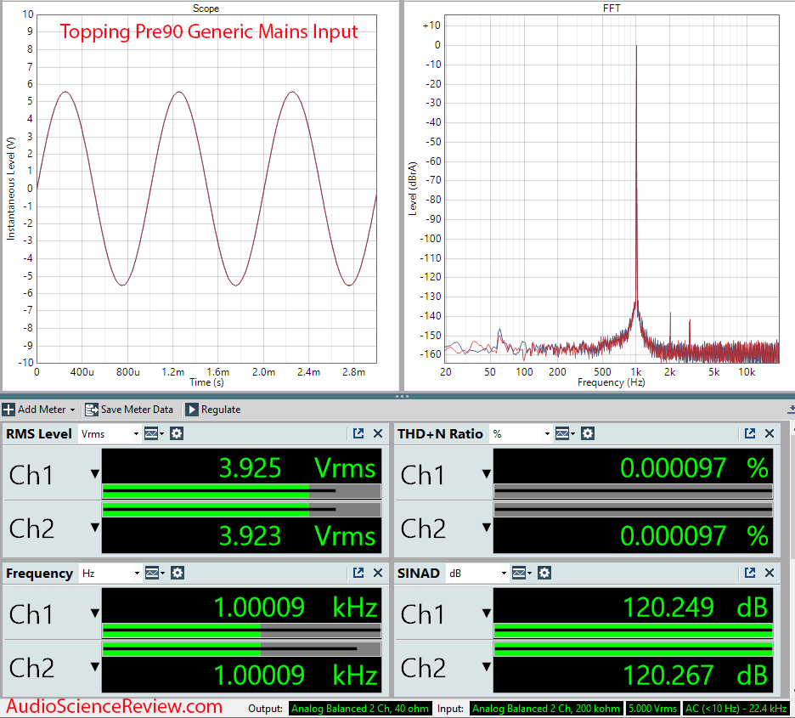Image resolution: width=795 pixels, height=718 pixels.
Task: Expand Frequency Ch2 channel arrow
Action: pos(95,666)
